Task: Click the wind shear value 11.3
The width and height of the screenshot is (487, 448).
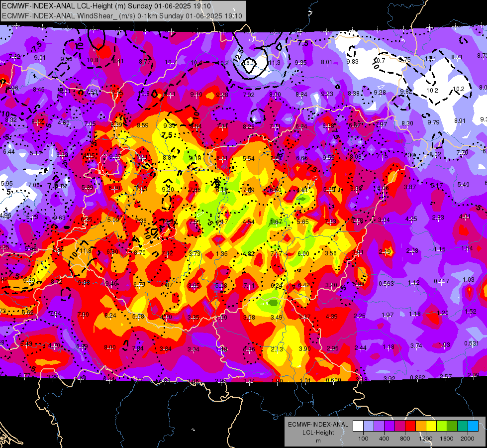Action: tap(275, 63)
